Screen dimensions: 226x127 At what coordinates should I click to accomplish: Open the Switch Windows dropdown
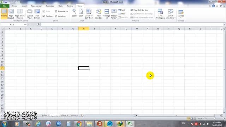[x=171, y=14]
